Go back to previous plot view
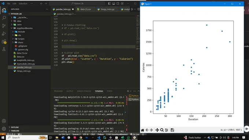249x140 pixels. (147, 130)
